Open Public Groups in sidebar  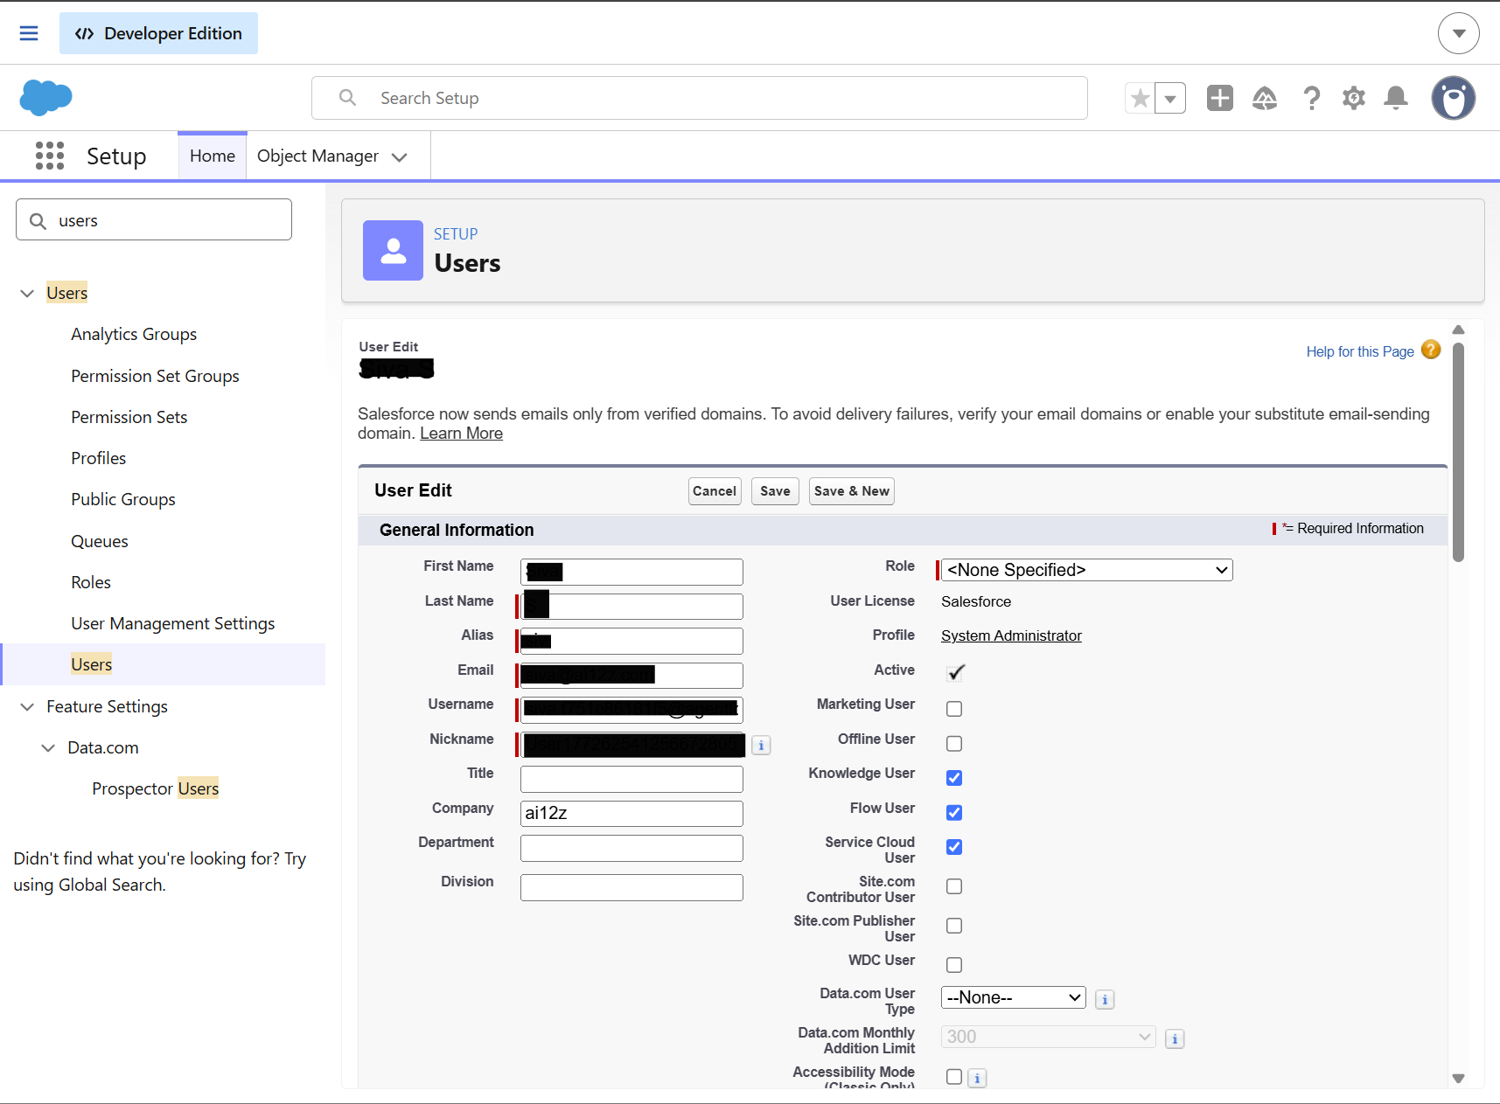(x=123, y=499)
